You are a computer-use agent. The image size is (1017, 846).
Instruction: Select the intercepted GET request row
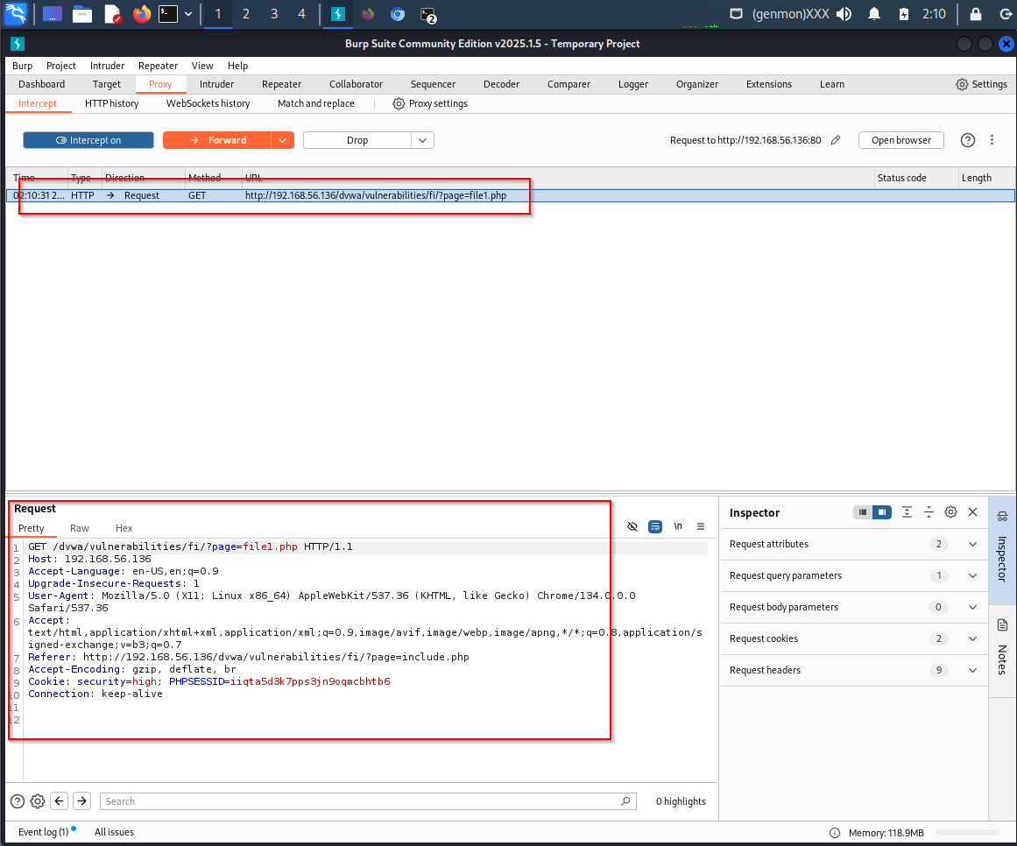tap(510, 195)
